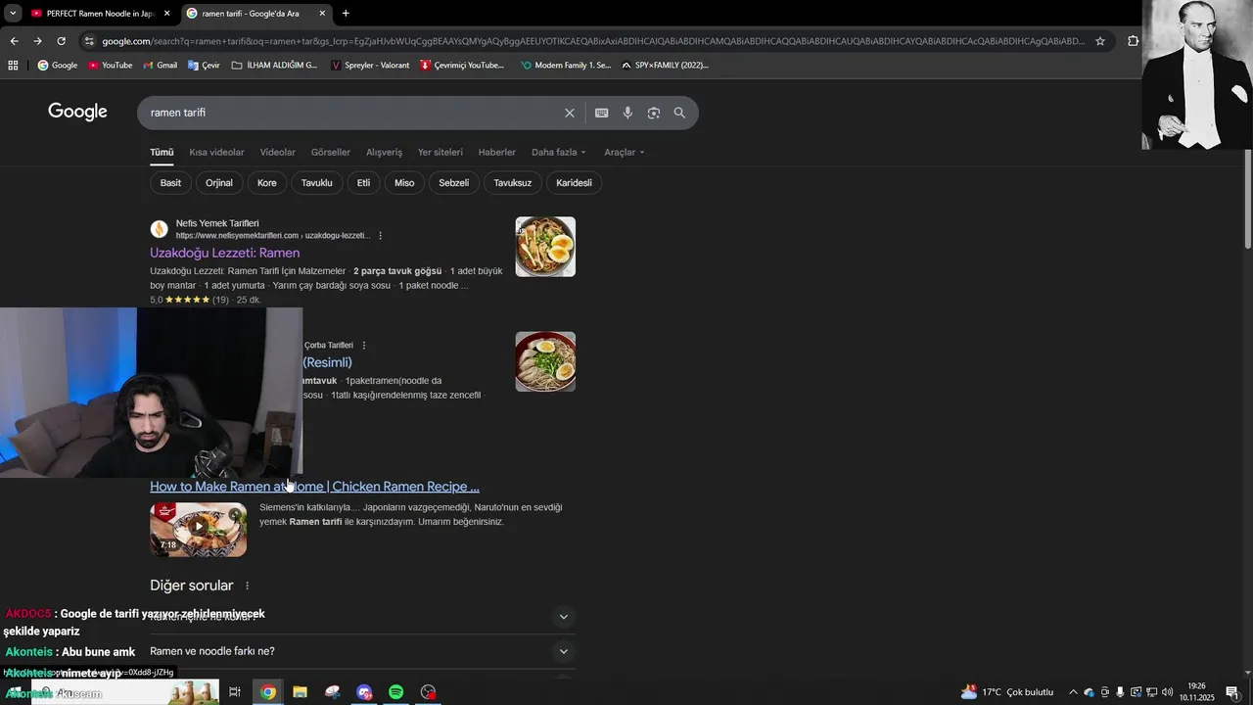Click inside the ramen tarifi search field
This screenshot has height=705, width=1253.
click(x=352, y=113)
